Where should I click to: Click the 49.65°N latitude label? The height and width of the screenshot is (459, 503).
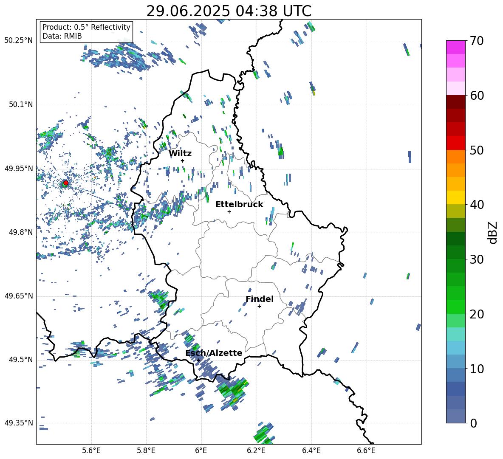click(19, 296)
